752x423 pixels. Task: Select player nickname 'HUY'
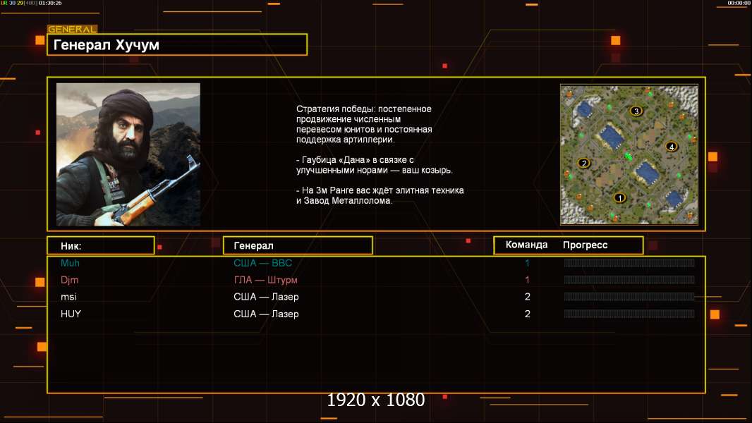pos(71,314)
